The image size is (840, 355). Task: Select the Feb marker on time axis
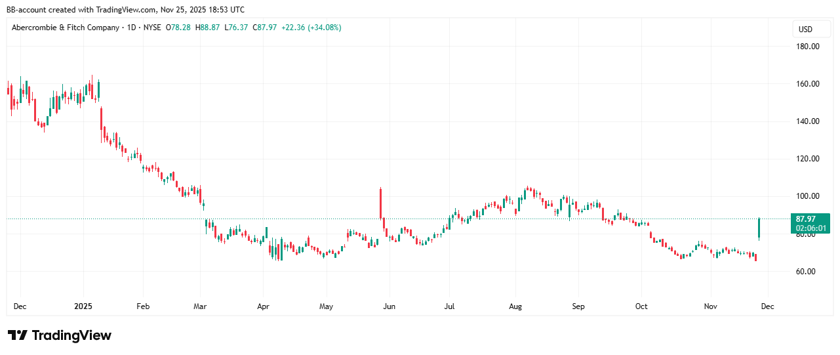pyautogui.click(x=143, y=306)
